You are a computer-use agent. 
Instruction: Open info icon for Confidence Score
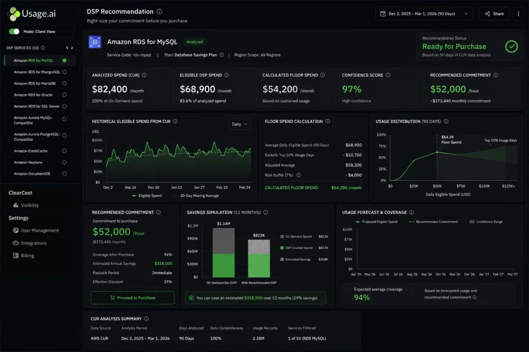tap(388, 75)
